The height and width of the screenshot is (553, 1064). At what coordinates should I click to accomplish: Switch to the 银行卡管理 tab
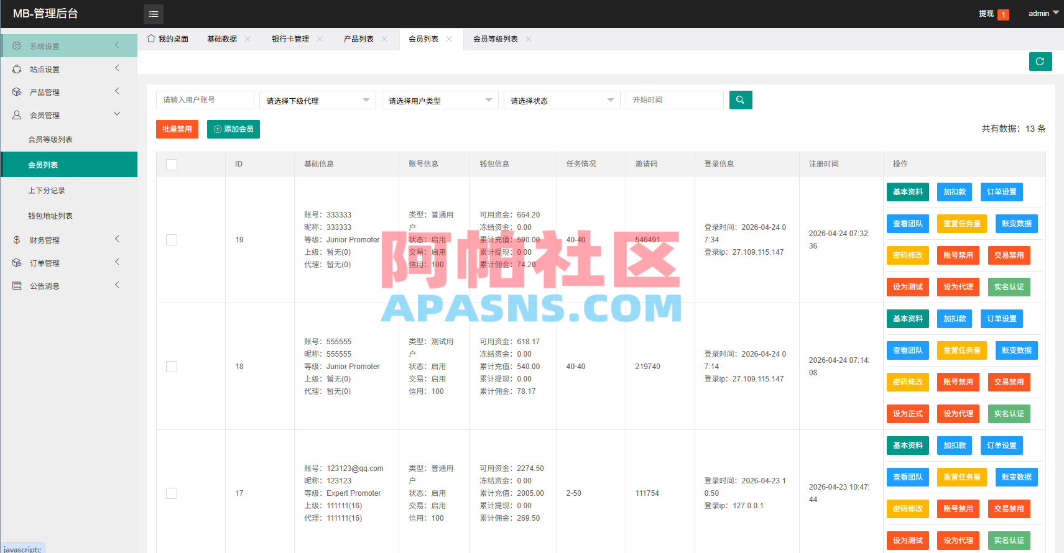click(x=290, y=39)
